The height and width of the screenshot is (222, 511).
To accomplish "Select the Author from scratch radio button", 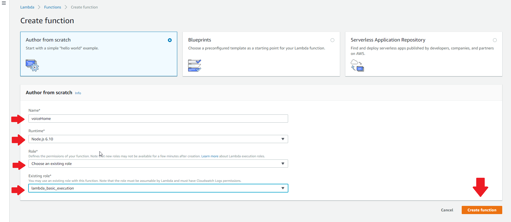I will [x=170, y=40].
